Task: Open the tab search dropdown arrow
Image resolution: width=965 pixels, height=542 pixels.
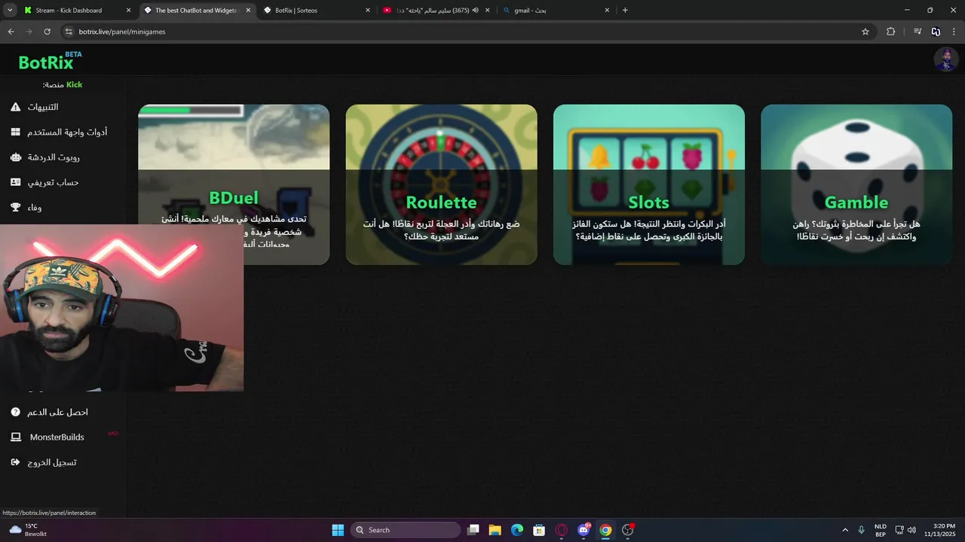Action: [10, 11]
